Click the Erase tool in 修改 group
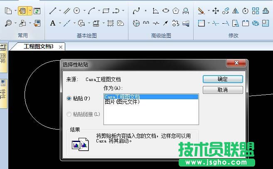The width and height of the screenshot is (273, 169). 201,11
